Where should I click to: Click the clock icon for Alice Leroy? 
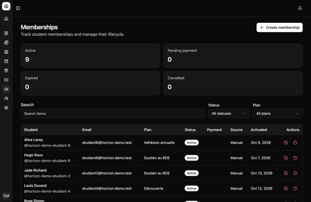(295, 143)
